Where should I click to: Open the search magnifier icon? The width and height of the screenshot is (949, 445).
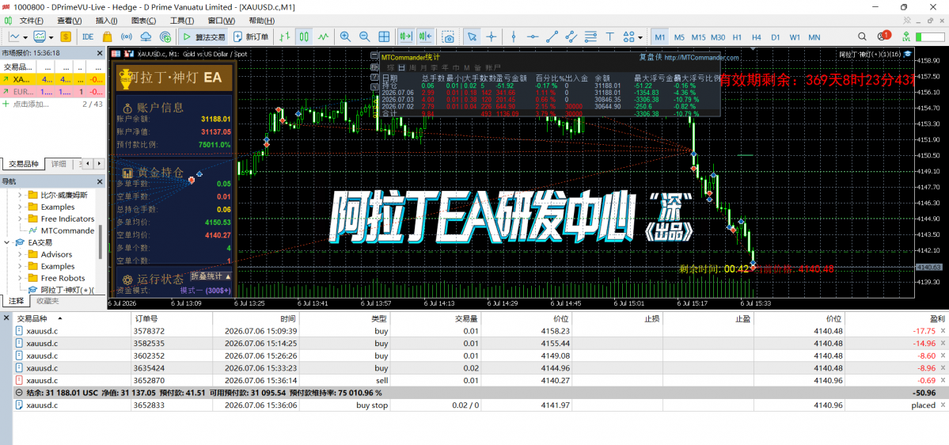click(863, 36)
